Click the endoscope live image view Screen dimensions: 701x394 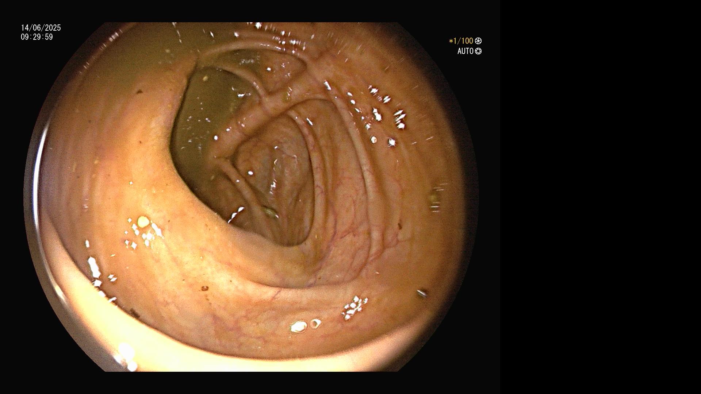tap(251, 197)
